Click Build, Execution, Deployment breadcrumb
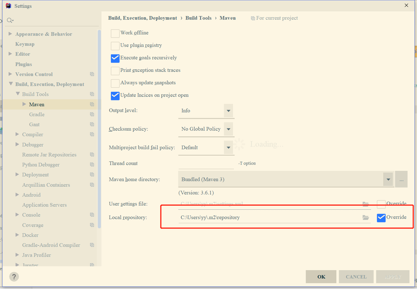Image resolution: width=417 pixels, height=289 pixels. point(143,18)
